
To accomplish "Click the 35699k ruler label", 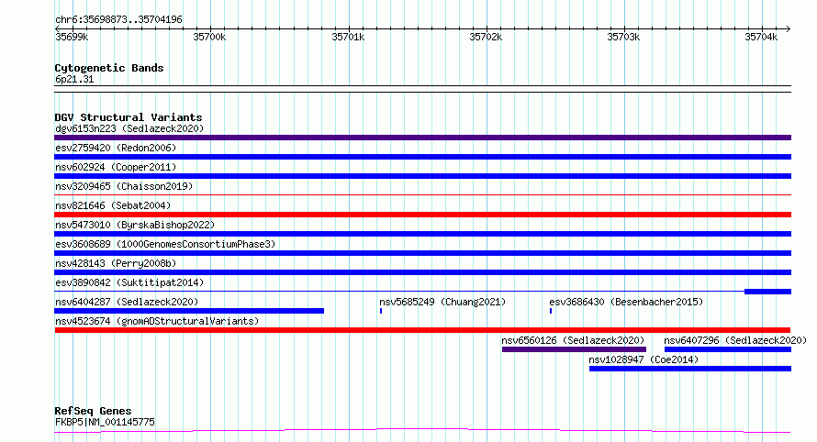I will pos(72,37).
